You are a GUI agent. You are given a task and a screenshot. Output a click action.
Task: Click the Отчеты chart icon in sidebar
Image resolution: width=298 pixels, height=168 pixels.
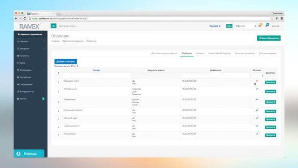pyautogui.click(x=18, y=42)
